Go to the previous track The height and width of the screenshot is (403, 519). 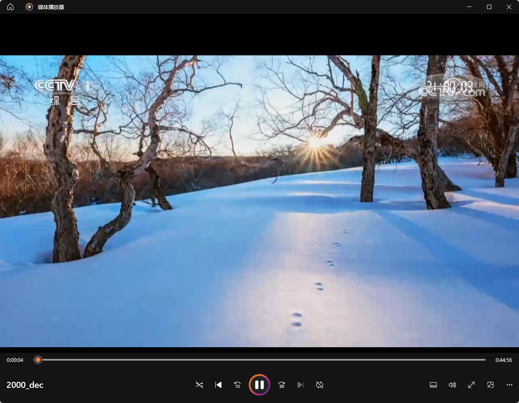click(x=218, y=385)
